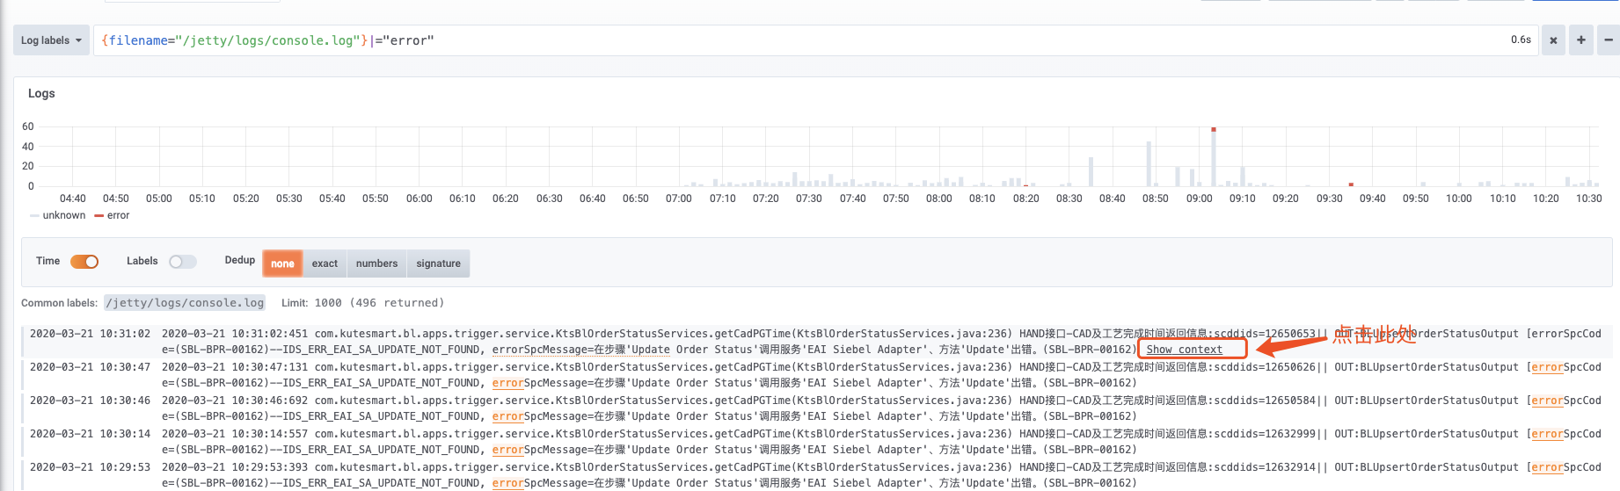
Task: Remove the query row with minus icon
Action: coord(1609,40)
